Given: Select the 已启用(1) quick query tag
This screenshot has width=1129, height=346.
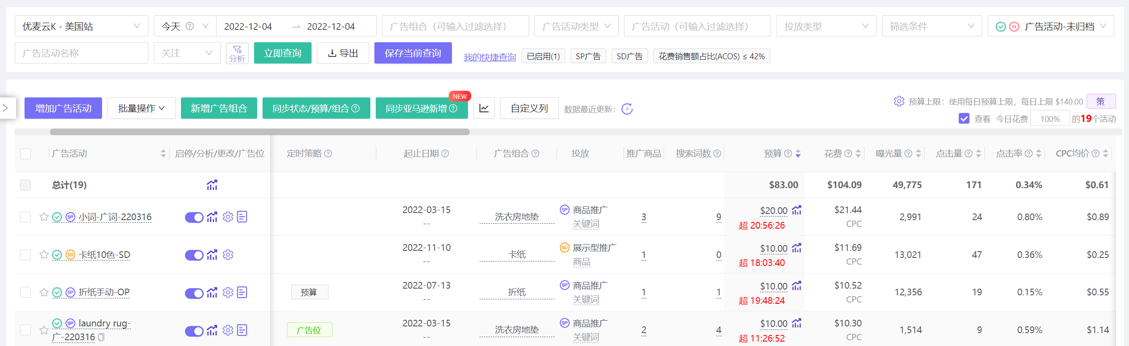Looking at the screenshot, I should (543, 56).
